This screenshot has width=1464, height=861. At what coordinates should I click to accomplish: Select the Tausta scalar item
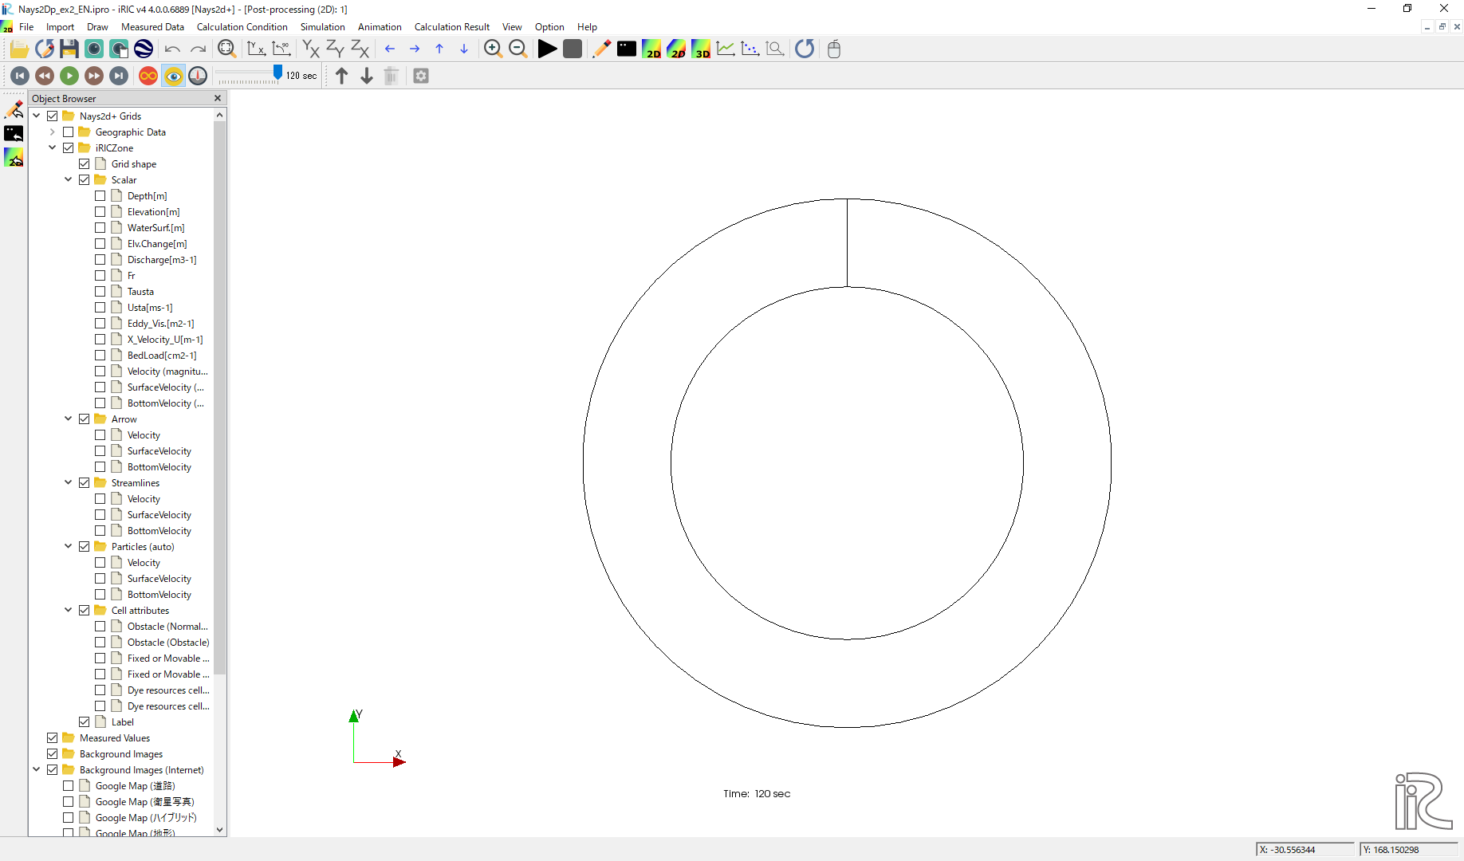pyautogui.click(x=140, y=292)
